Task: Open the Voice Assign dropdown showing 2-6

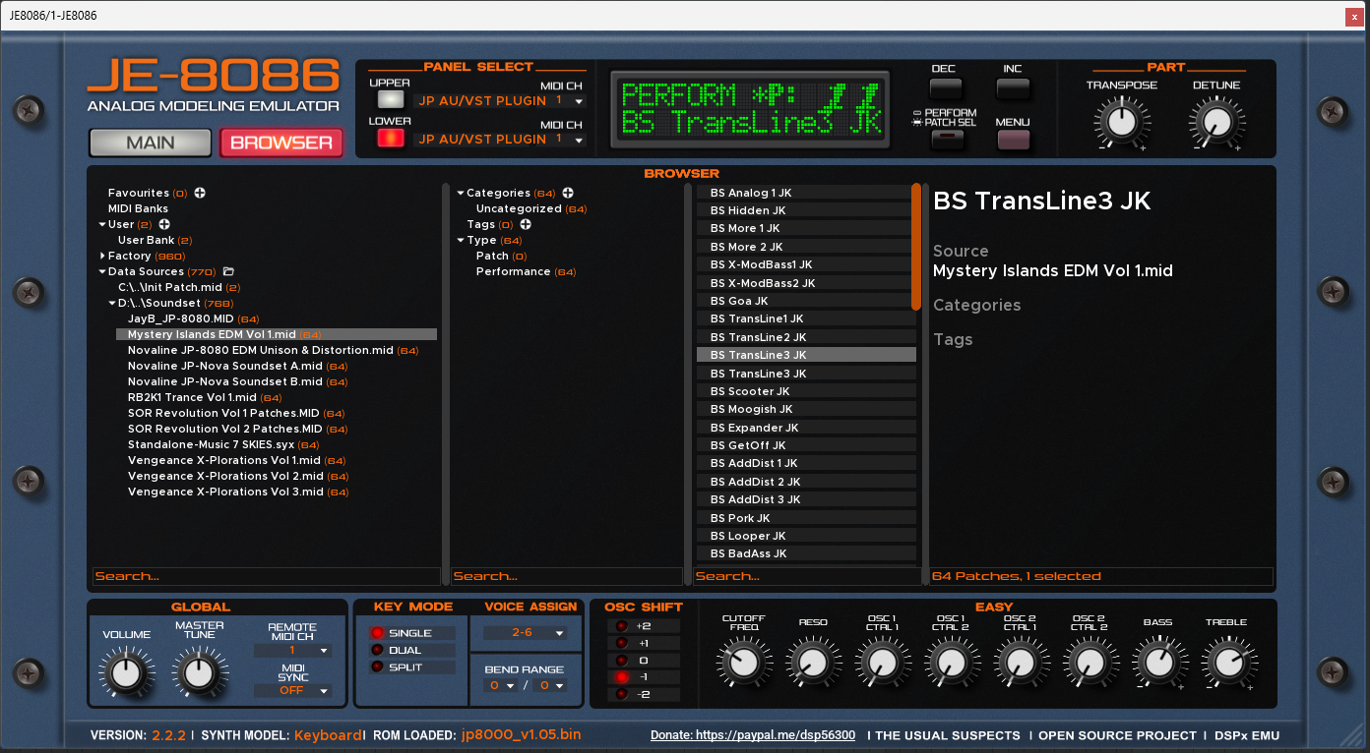Action: pyautogui.click(x=528, y=633)
